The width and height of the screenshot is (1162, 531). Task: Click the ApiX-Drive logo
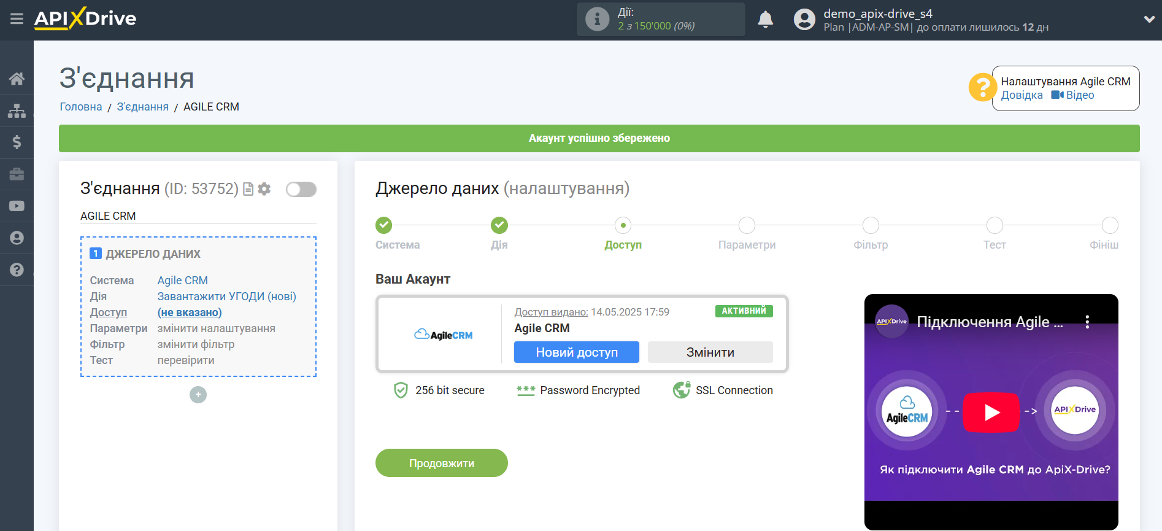click(85, 18)
